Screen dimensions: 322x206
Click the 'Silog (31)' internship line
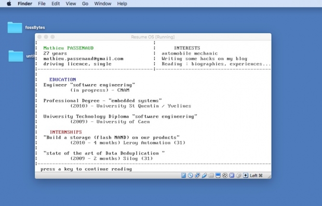pyautogui.click(x=112, y=159)
